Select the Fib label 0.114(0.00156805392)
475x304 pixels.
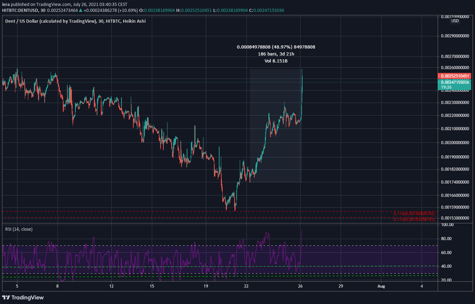[414, 214]
